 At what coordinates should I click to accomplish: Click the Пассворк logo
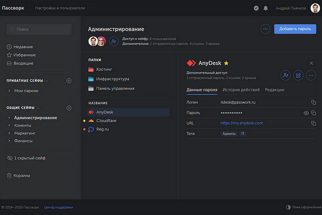point(13,8)
